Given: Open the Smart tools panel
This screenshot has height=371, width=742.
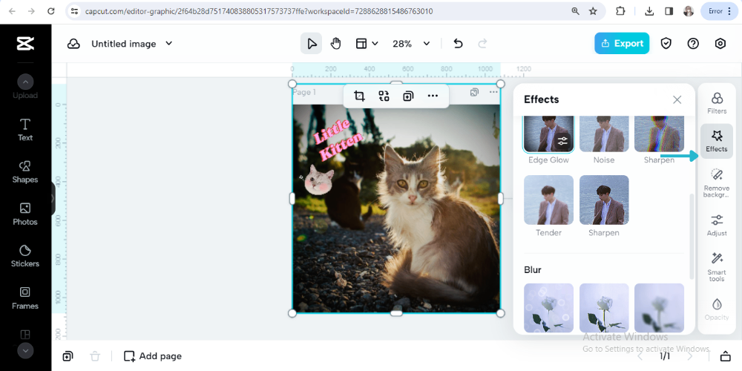Looking at the screenshot, I should pyautogui.click(x=717, y=266).
